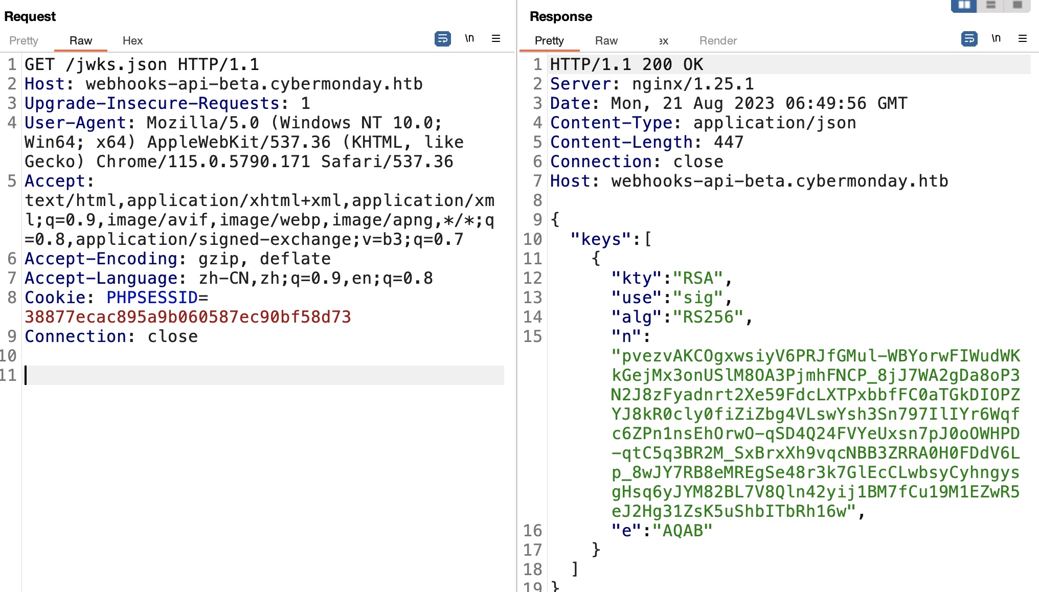This screenshot has height=592, width=1039.
Task: Select the Request Raw tab
Action: pyautogui.click(x=81, y=41)
